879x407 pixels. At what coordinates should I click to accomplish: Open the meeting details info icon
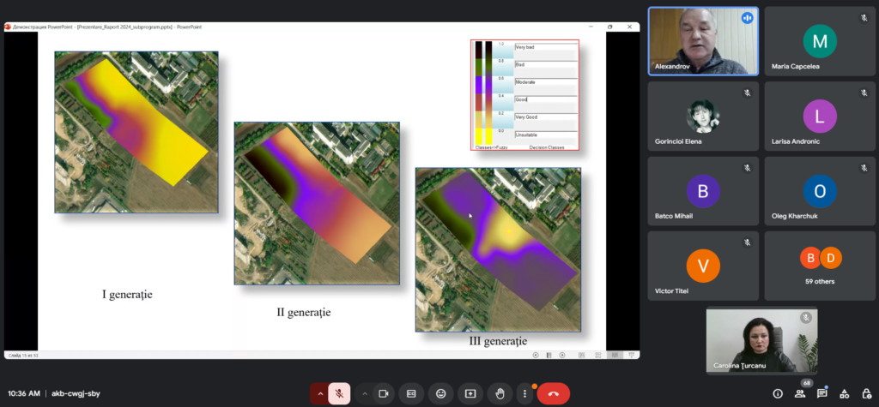pyautogui.click(x=778, y=393)
